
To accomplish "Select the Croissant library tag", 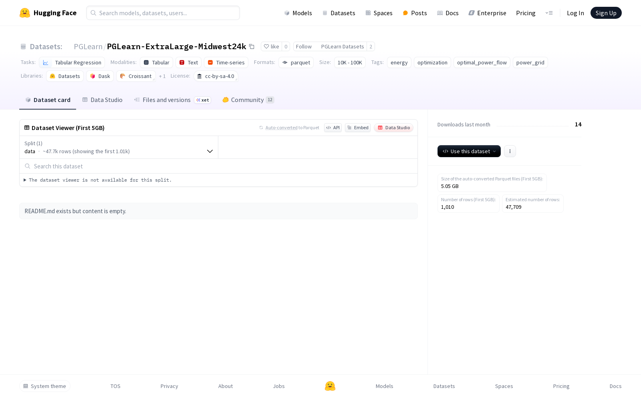I will pyautogui.click(x=136, y=76).
